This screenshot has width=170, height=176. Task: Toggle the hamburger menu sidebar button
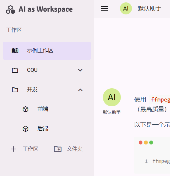coord(104,8)
